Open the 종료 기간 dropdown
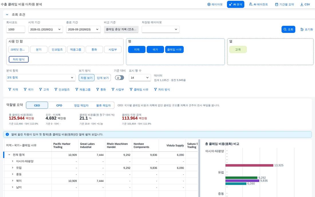 (x=83, y=29)
